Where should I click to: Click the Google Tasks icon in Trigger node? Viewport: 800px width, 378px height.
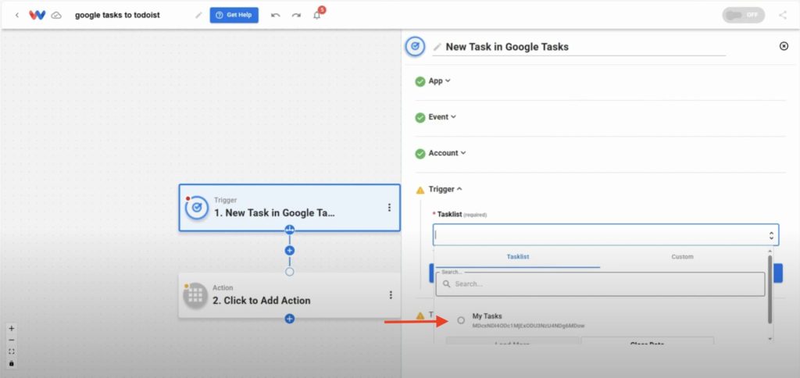pos(196,208)
